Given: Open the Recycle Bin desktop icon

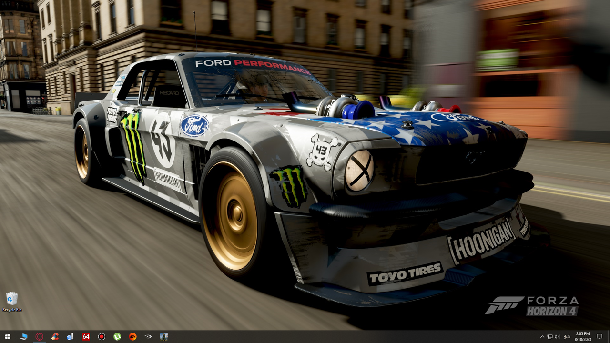Looking at the screenshot, I should tap(12, 302).
